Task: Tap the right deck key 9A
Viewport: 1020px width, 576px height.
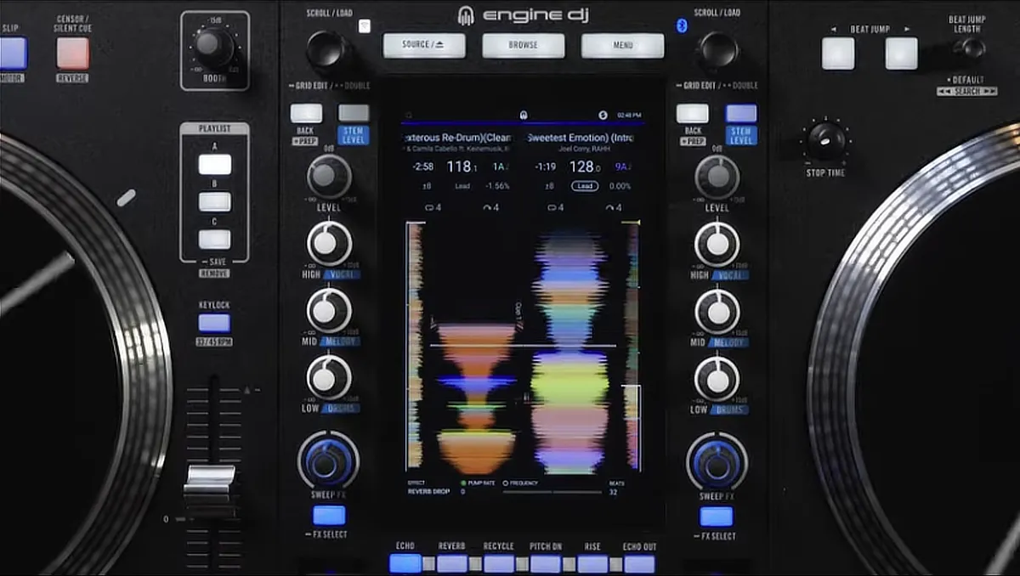Action: (622, 167)
